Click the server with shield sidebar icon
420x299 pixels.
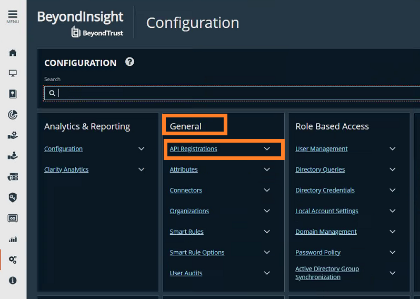click(x=13, y=177)
